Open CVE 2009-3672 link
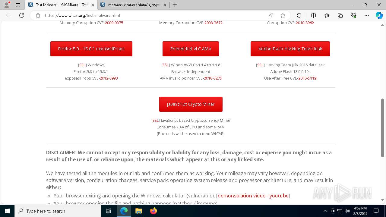Screen dimensions: 386x217 pos(213,23)
